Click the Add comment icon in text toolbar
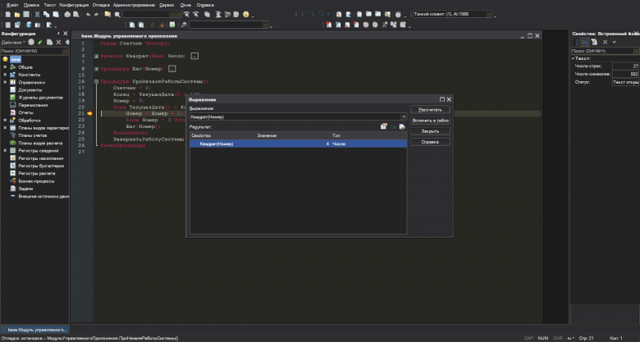640x342 pixels. (x=153, y=25)
